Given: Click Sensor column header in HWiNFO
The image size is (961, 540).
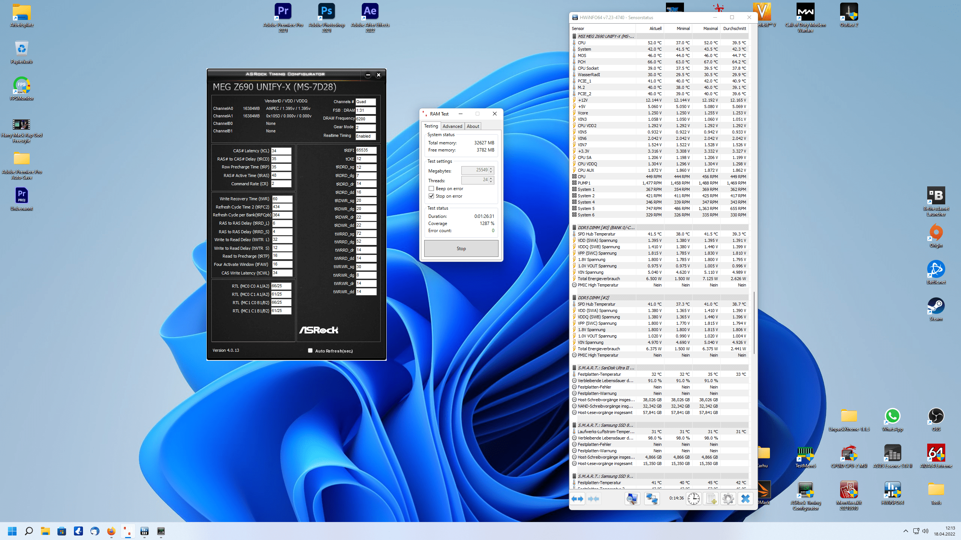Looking at the screenshot, I should (603, 28).
